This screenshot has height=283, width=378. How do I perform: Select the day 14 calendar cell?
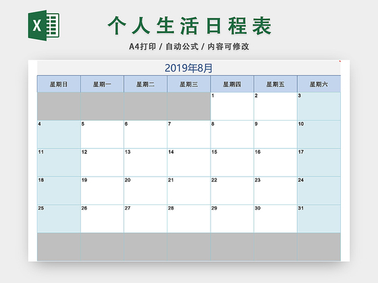coord(189,162)
